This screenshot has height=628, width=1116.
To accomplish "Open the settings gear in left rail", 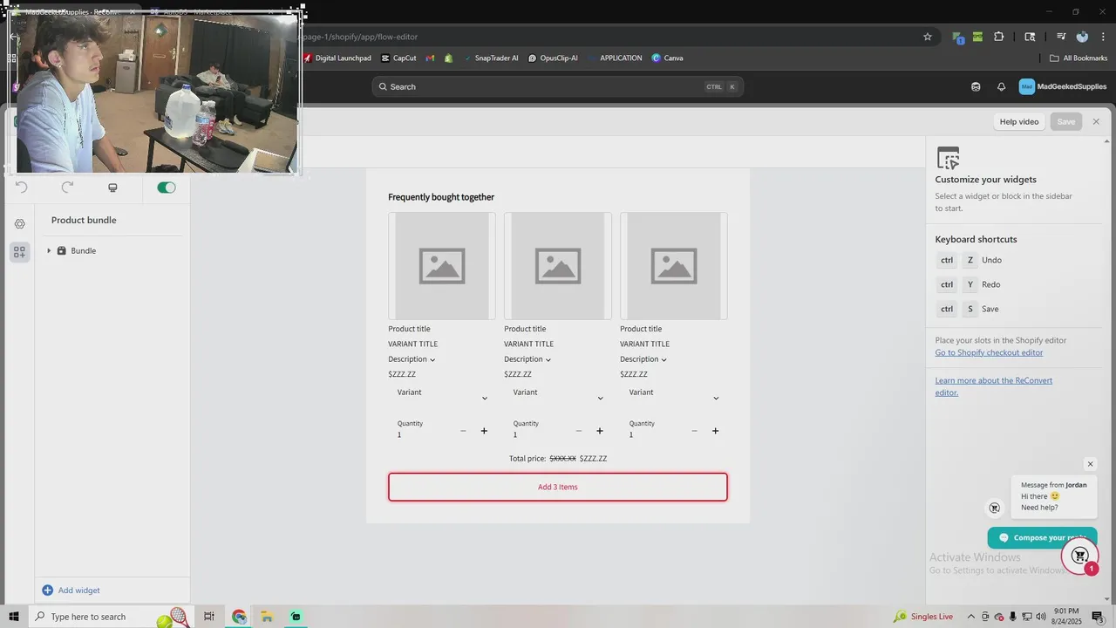I will pyautogui.click(x=19, y=224).
